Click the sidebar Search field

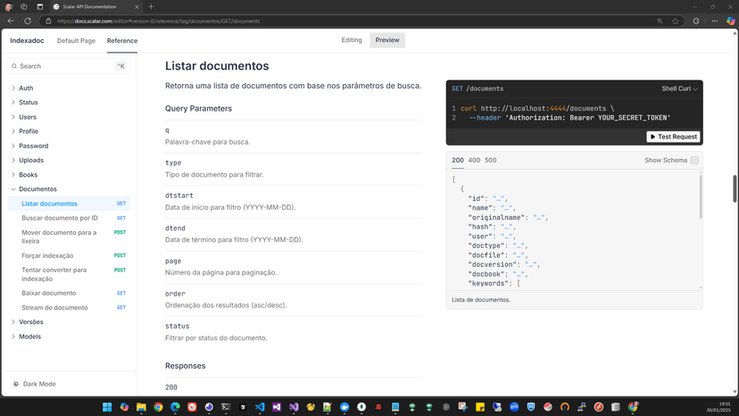(69, 66)
